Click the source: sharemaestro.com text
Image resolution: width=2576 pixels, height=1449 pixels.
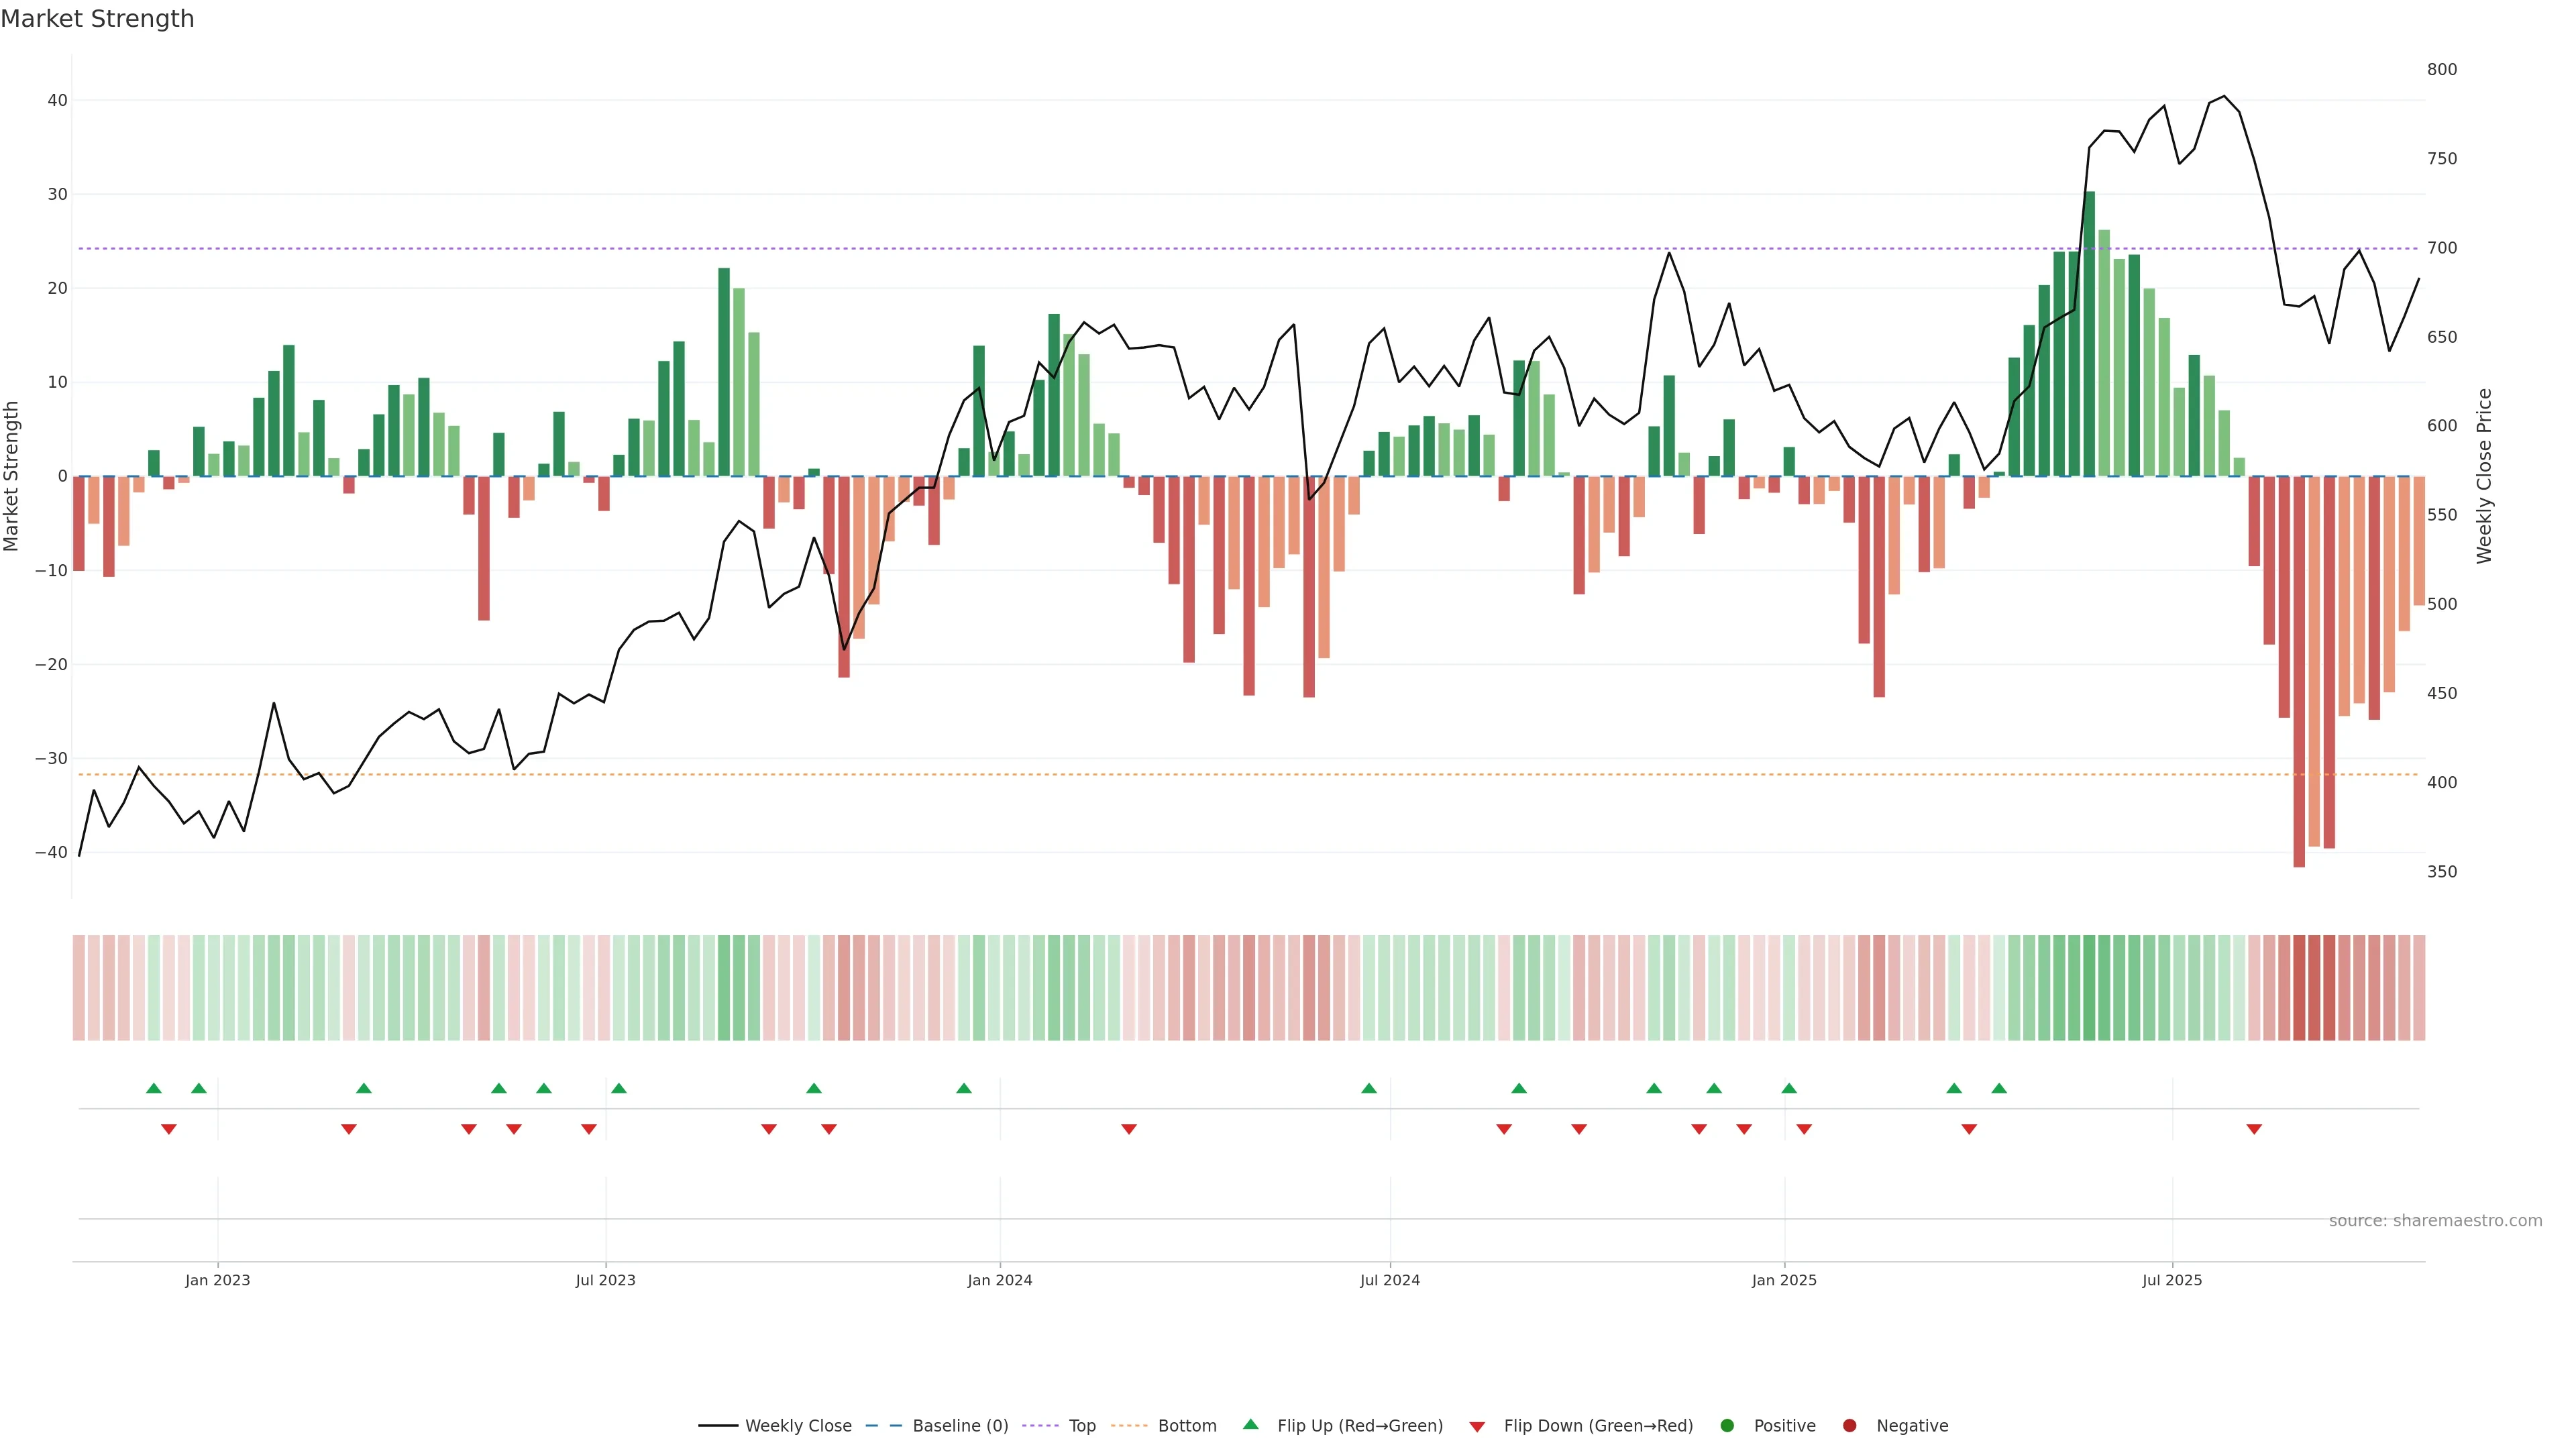pos(2435,1221)
